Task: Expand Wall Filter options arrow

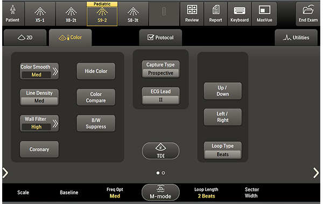Action: coord(55,123)
